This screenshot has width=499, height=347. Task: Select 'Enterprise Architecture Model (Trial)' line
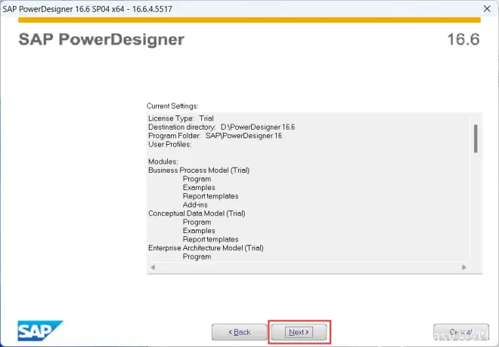(206, 248)
